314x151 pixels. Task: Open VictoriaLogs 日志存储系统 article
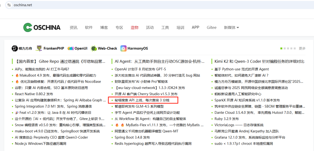239,125
